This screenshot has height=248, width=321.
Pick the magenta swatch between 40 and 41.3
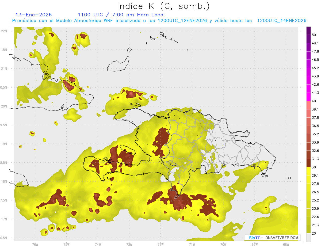point(308,97)
